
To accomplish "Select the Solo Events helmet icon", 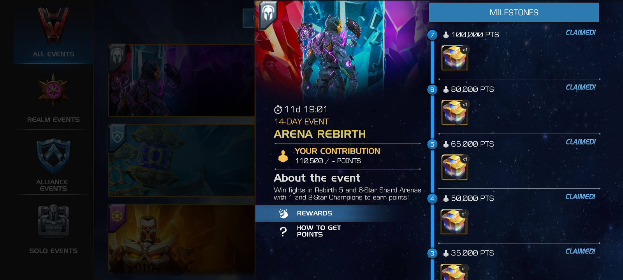I will tap(53, 221).
